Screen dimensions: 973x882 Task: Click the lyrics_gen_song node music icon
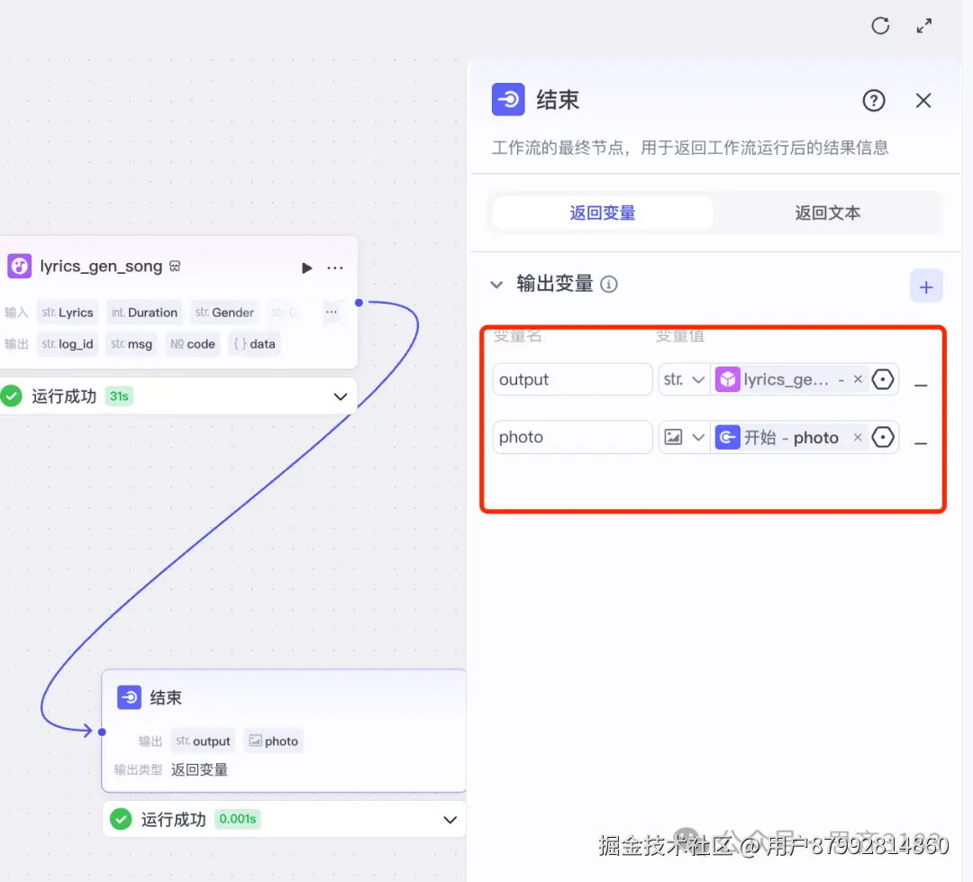[x=19, y=267]
